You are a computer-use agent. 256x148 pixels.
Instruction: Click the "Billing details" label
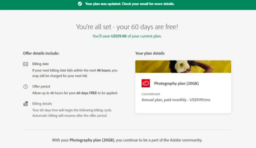pyautogui.click(x=42, y=104)
